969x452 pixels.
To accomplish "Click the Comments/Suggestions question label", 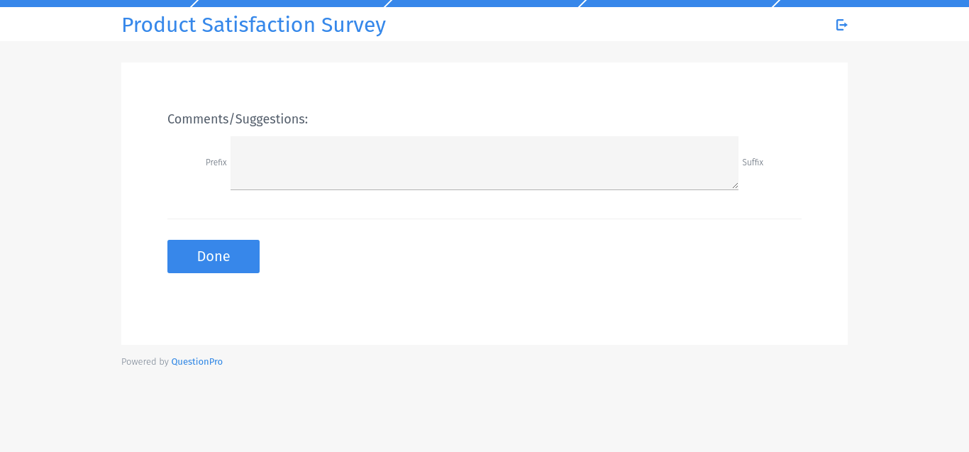I will [238, 118].
